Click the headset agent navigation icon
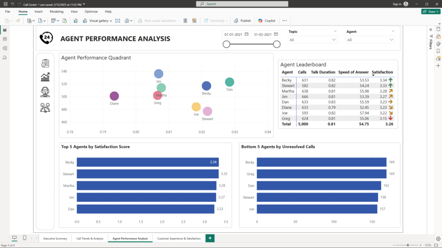This screenshot has width=442, height=248. (x=45, y=92)
